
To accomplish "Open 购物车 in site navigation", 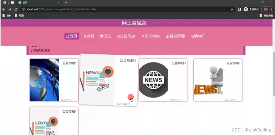I will (199, 36).
